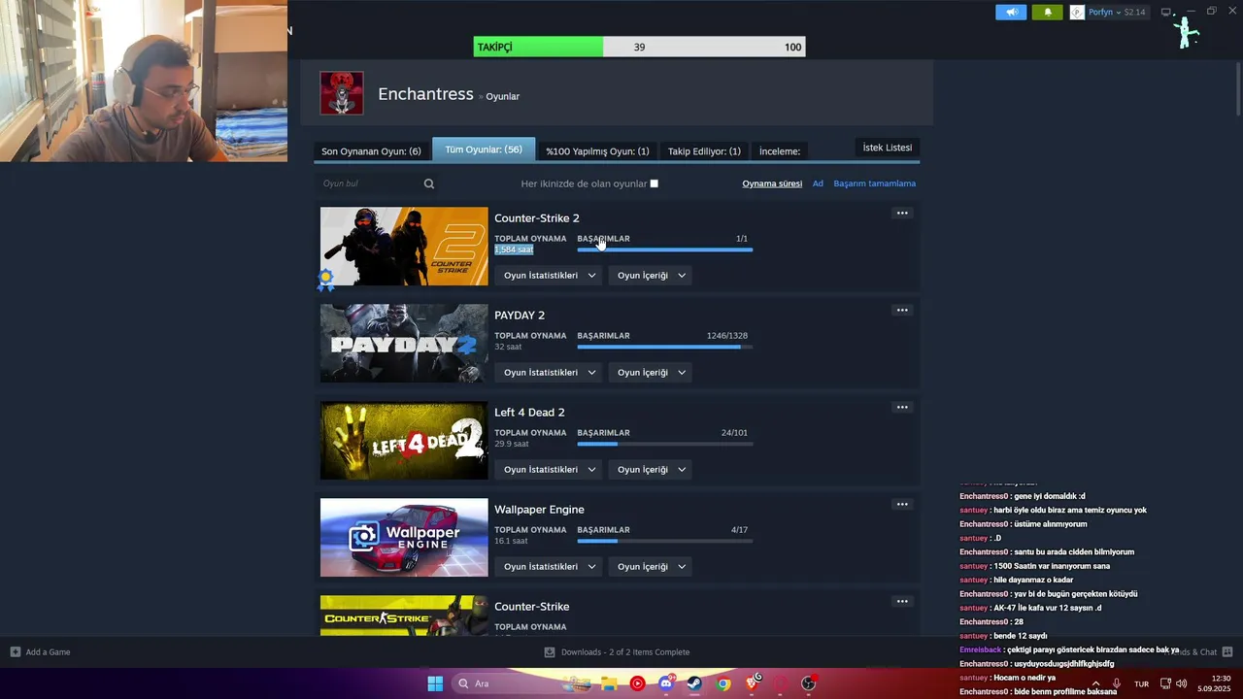
Task: Open the Takip Ediliyor (1) tab
Action: pyautogui.click(x=704, y=151)
